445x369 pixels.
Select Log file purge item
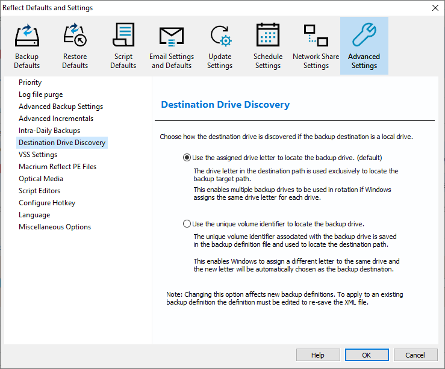coord(40,95)
